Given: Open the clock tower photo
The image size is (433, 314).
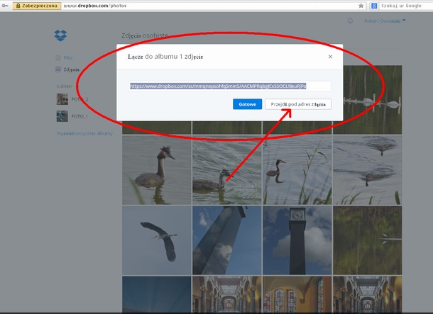Looking at the screenshot, I should coord(297,240).
